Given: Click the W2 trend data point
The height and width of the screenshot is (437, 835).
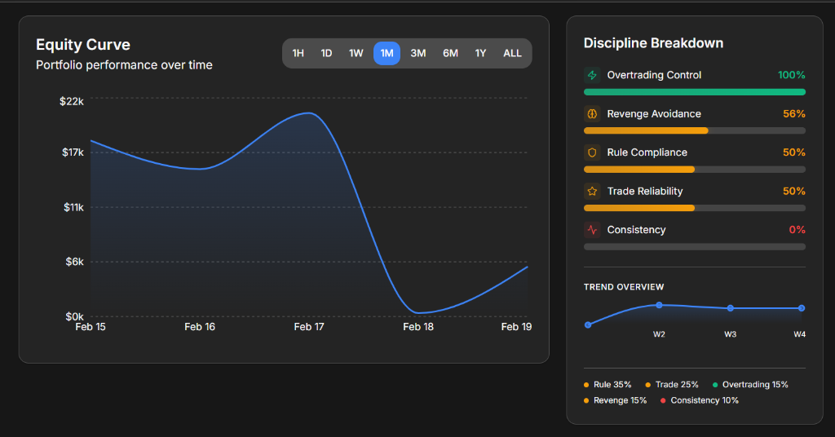Looking at the screenshot, I should (x=659, y=305).
